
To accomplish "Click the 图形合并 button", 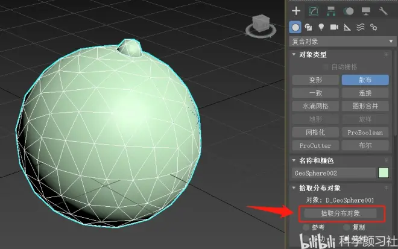I will pyautogui.click(x=365, y=106).
